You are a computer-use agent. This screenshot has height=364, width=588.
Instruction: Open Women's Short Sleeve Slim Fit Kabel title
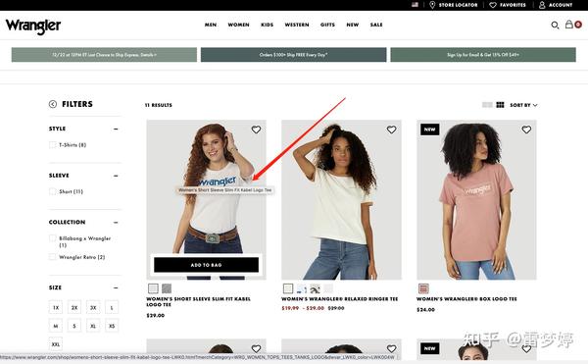coord(198,302)
